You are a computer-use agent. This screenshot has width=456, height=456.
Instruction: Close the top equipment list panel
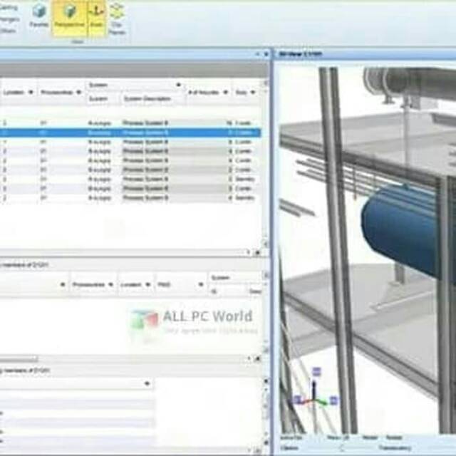[266, 54]
